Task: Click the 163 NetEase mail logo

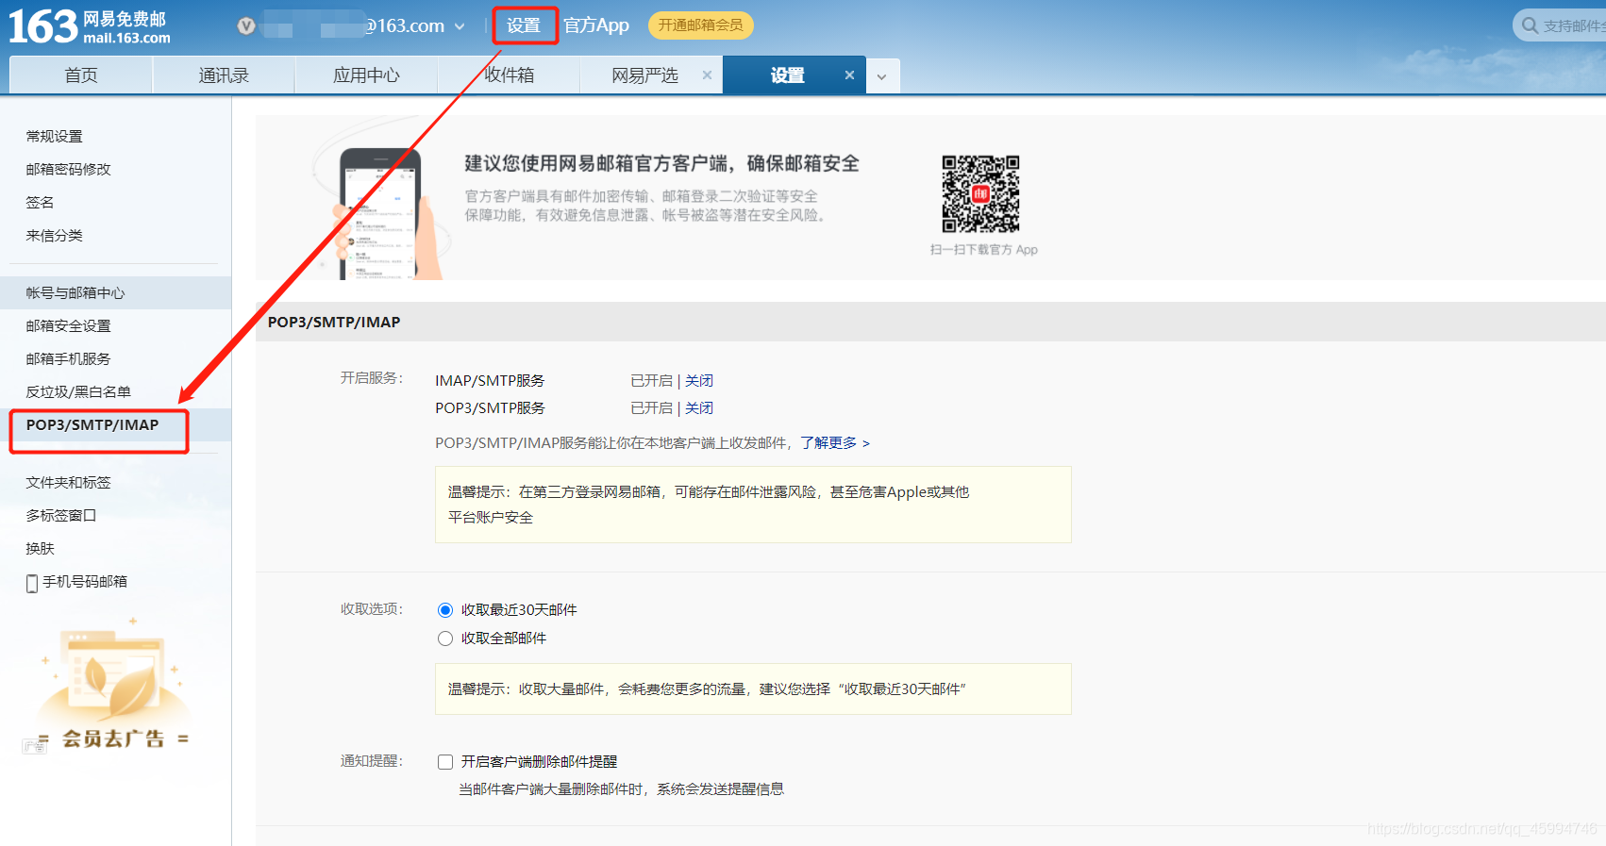Action: point(90,26)
